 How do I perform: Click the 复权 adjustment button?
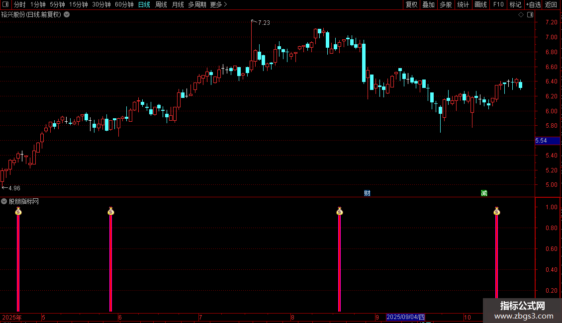(x=411, y=4)
